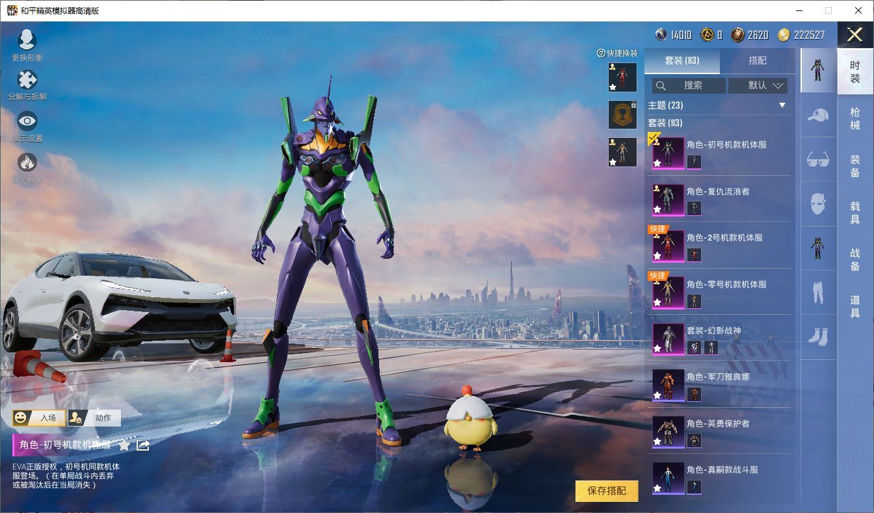Open the 快捷换装 help question mark
Viewport: 874px width, 513px height.
click(x=601, y=53)
